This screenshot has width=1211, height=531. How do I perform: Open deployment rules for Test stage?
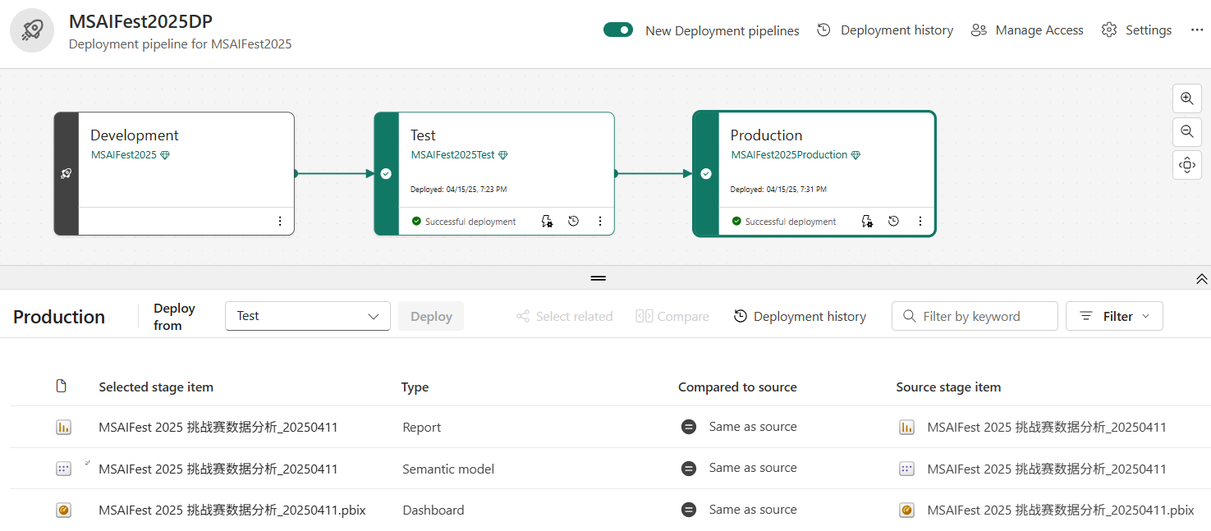pos(547,222)
